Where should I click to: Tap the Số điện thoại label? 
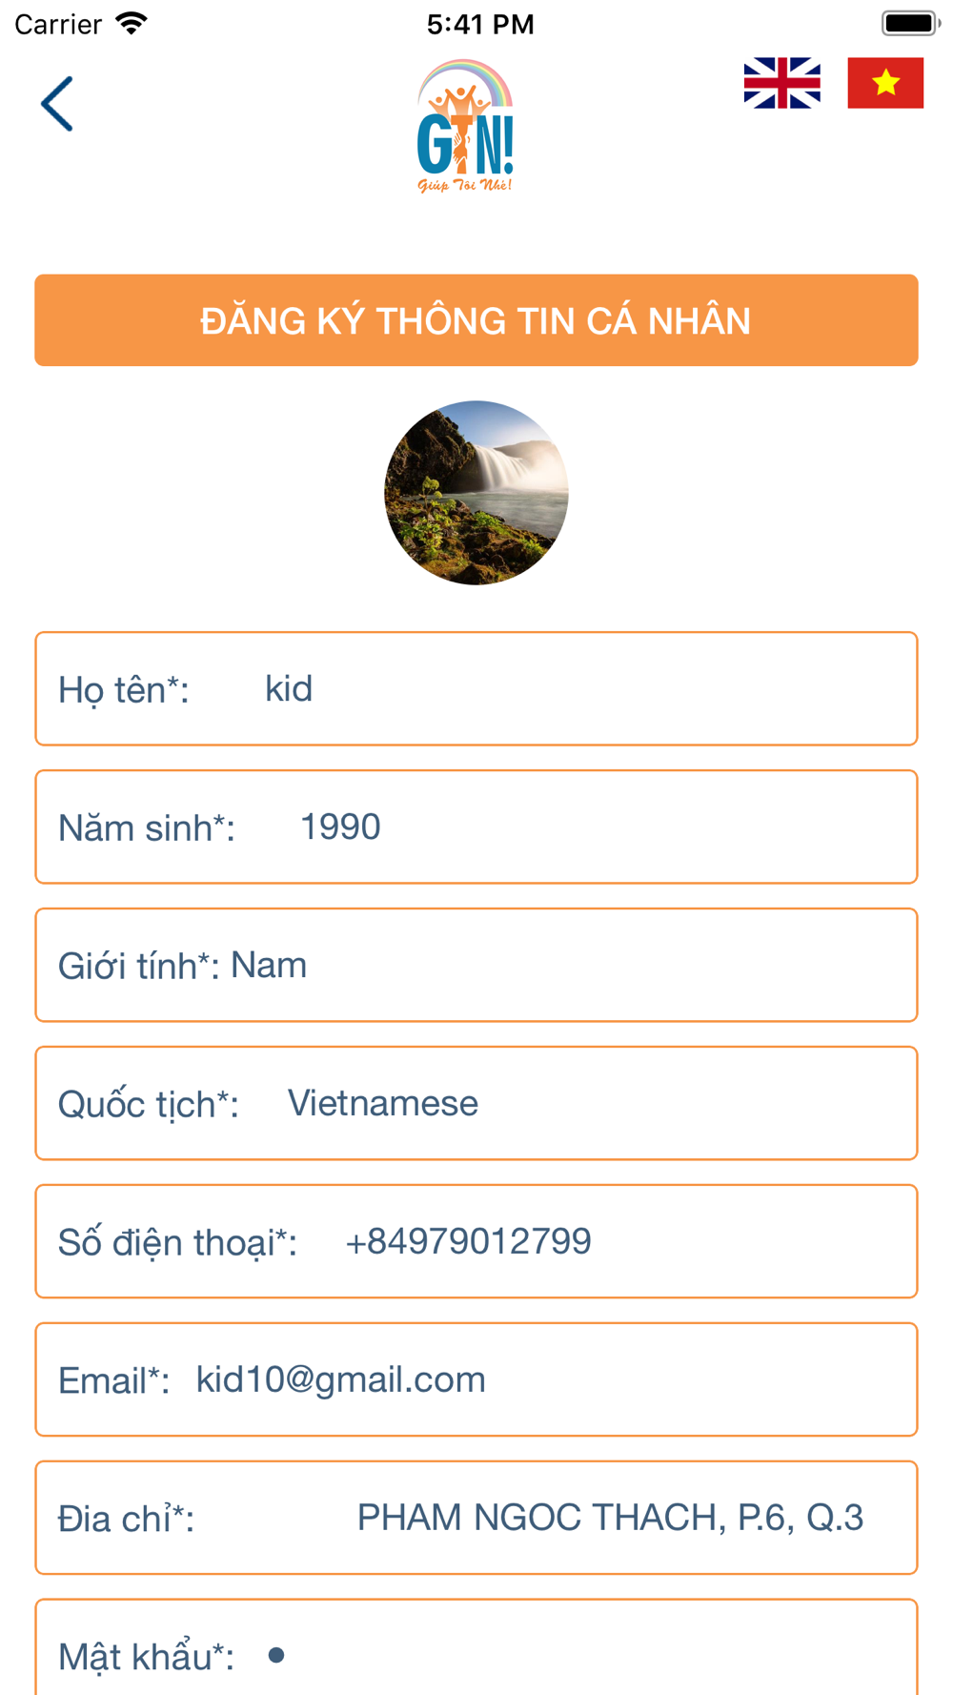(177, 1242)
